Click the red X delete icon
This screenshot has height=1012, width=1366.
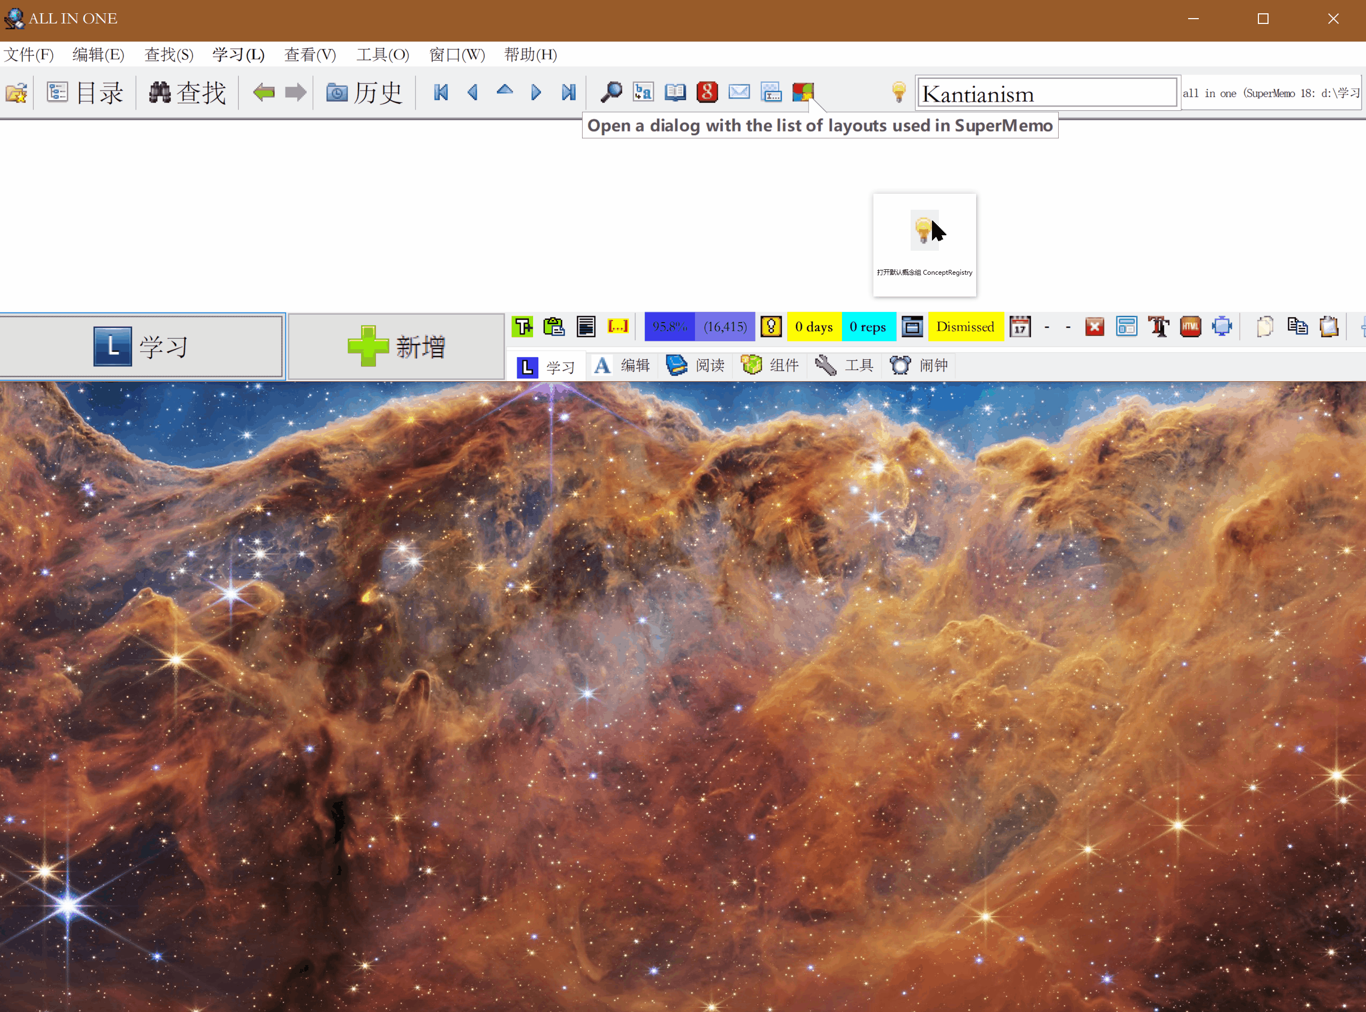point(1094,326)
